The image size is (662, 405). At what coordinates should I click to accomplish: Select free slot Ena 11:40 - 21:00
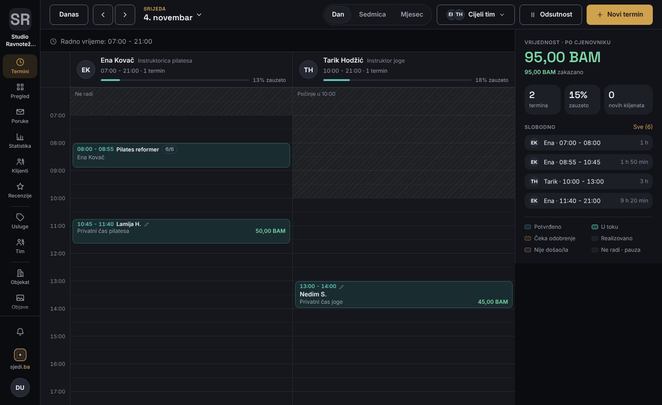(588, 201)
